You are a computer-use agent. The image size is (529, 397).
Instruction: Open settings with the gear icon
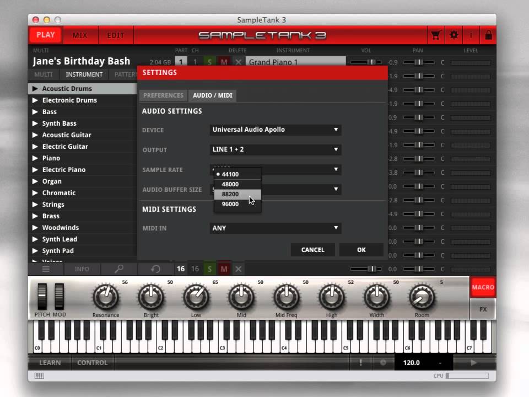[x=454, y=35]
